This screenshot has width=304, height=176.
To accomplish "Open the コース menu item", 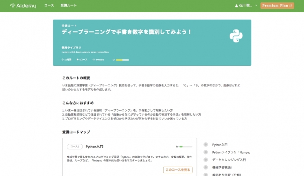I will coord(49,6).
